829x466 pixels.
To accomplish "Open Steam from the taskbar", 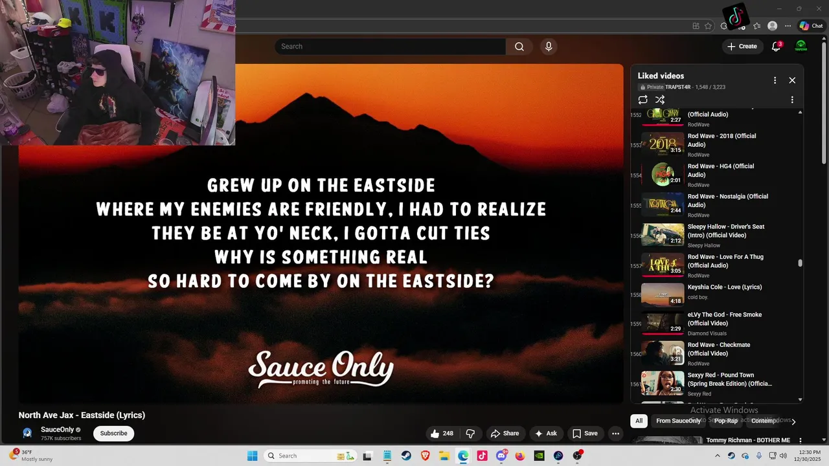I will point(406,456).
